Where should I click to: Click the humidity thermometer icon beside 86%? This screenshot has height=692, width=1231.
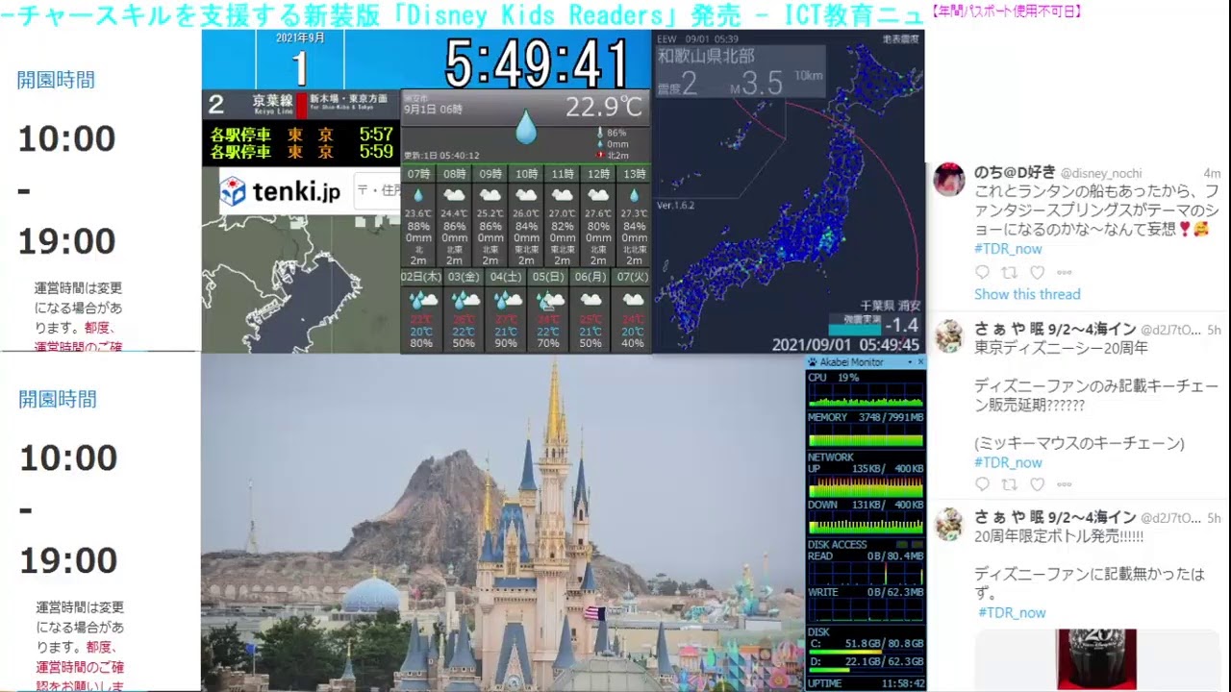[x=600, y=133]
